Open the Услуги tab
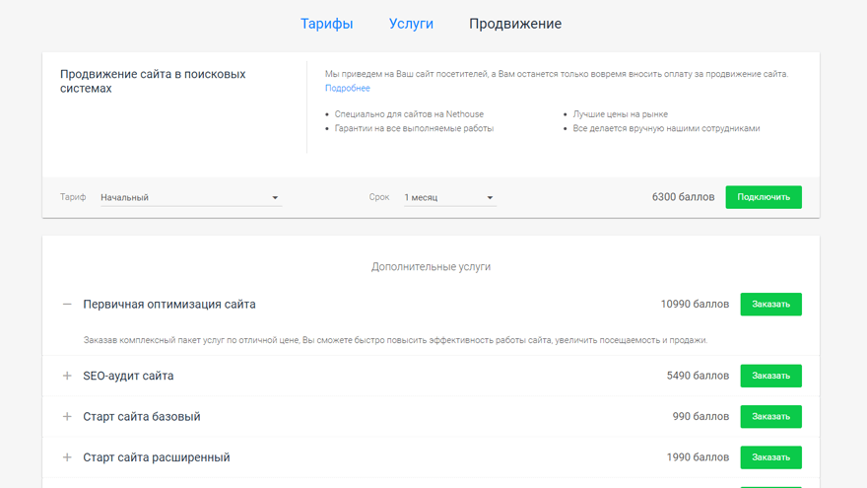Viewport: 867px width, 488px height. (x=411, y=24)
